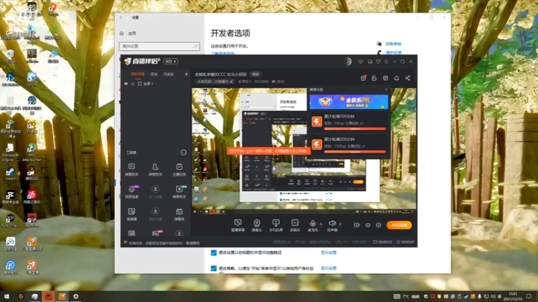Image resolution: width=538 pixels, height=302 pixels.
Task: Open the 主播任务 checklist tool
Action: (179, 169)
